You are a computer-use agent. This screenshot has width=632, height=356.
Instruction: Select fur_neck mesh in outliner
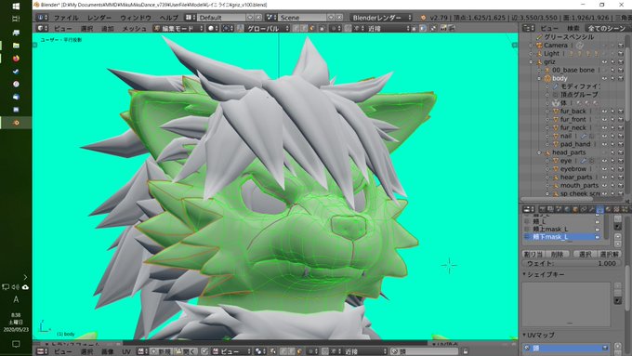(573, 127)
